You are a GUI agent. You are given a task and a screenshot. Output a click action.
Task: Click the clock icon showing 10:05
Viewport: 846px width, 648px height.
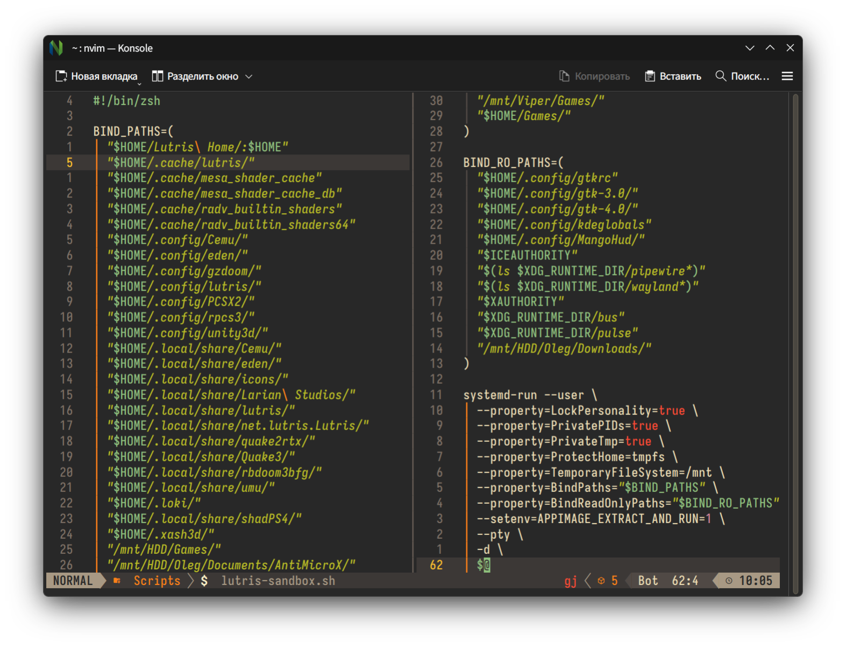pos(729,581)
